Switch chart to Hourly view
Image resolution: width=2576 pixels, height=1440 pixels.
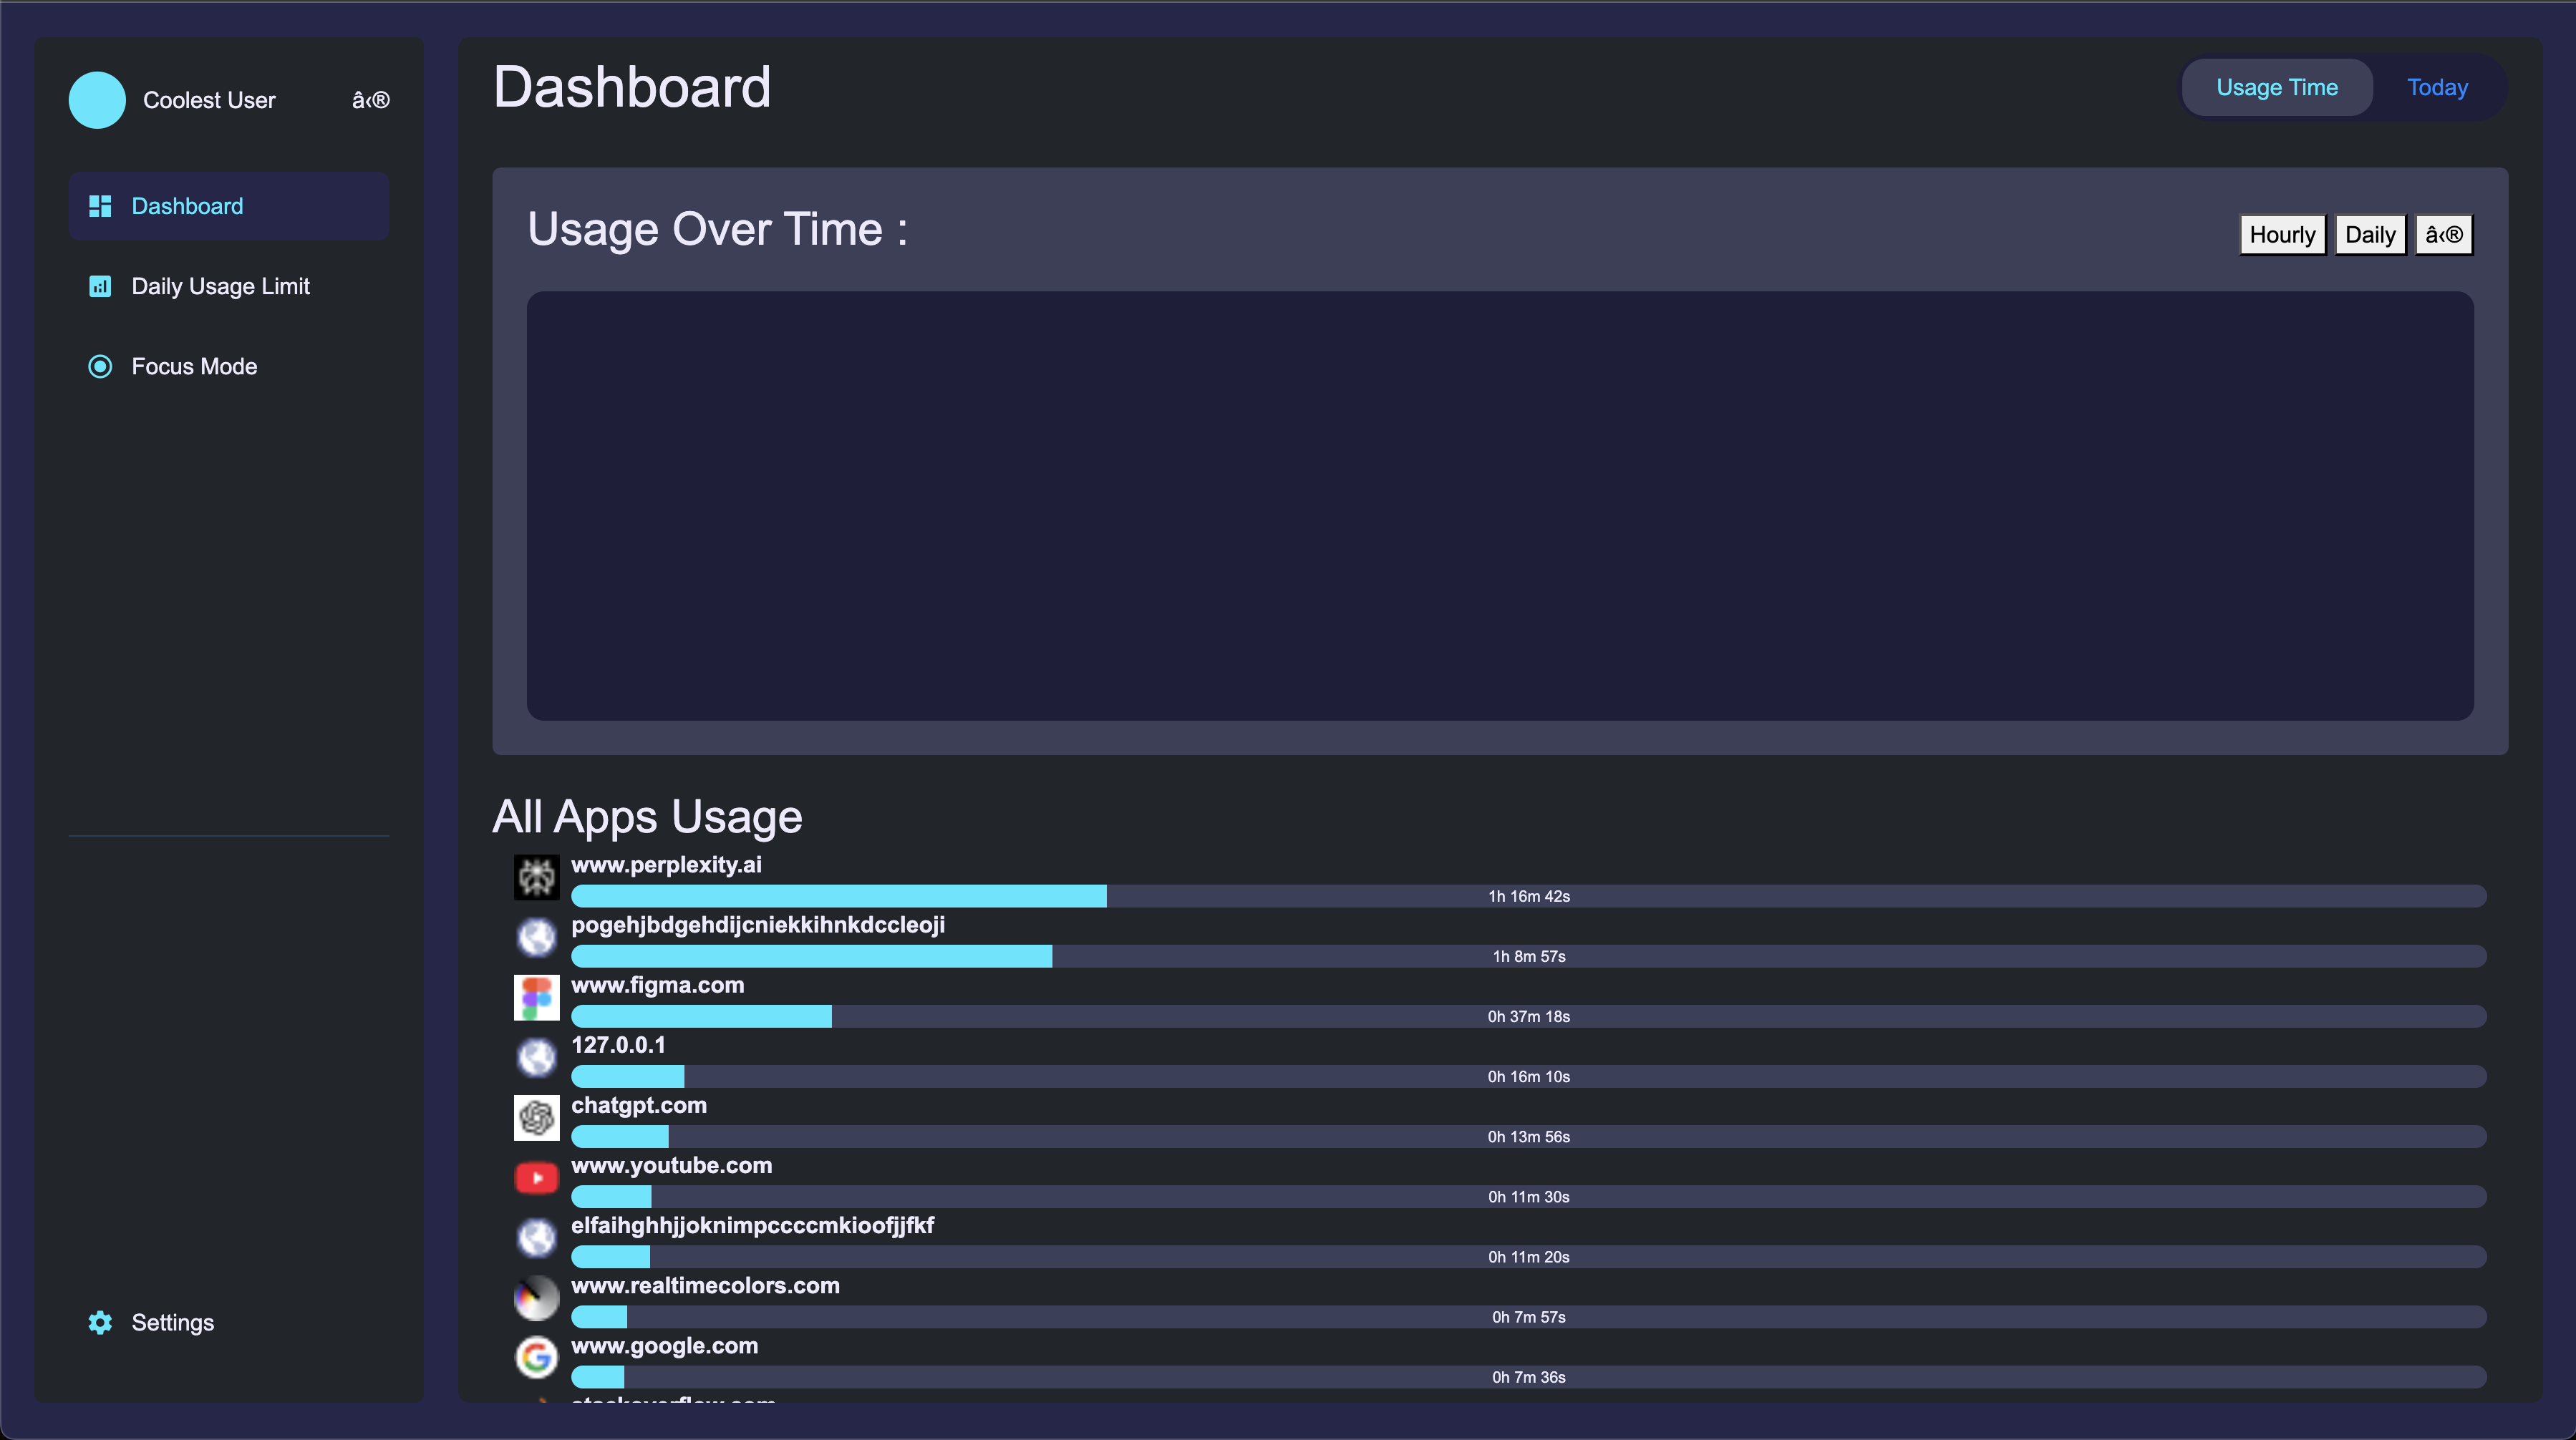coord(2282,235)
